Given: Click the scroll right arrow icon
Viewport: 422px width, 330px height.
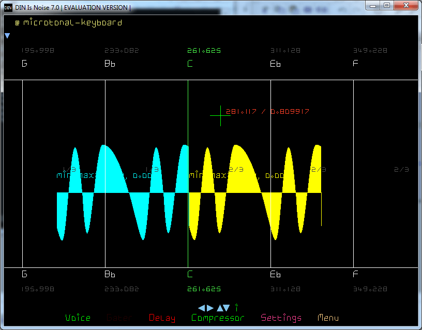Looking at the screenshot, I should point(210,308).
